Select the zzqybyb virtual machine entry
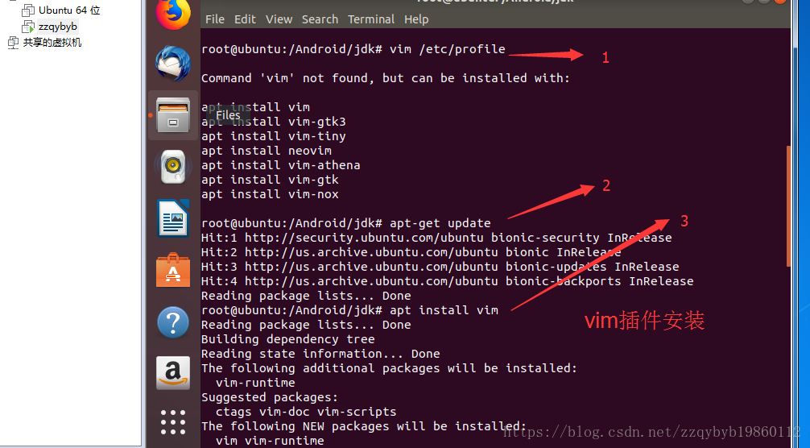 click(50, 27)
